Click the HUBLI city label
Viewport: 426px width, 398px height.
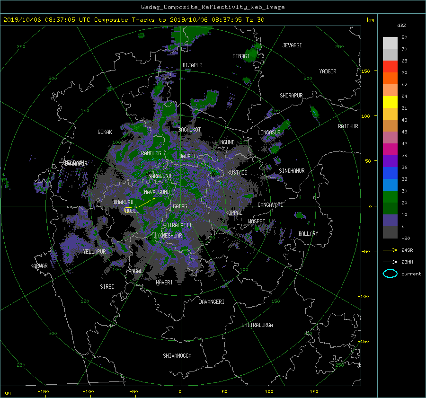coord(132,211)
